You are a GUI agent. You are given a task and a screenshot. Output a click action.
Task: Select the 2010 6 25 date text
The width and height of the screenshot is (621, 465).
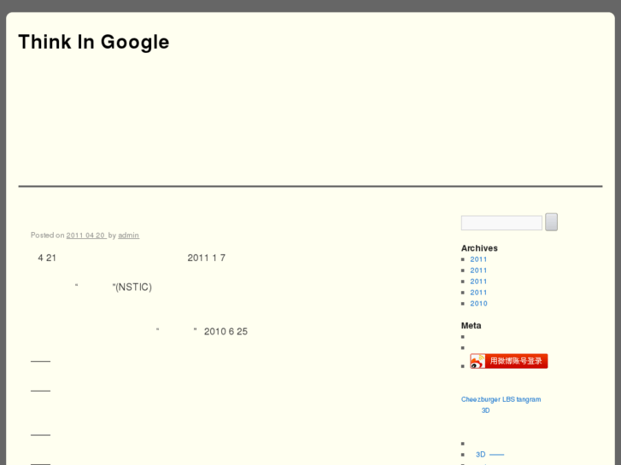click(226, 332)
